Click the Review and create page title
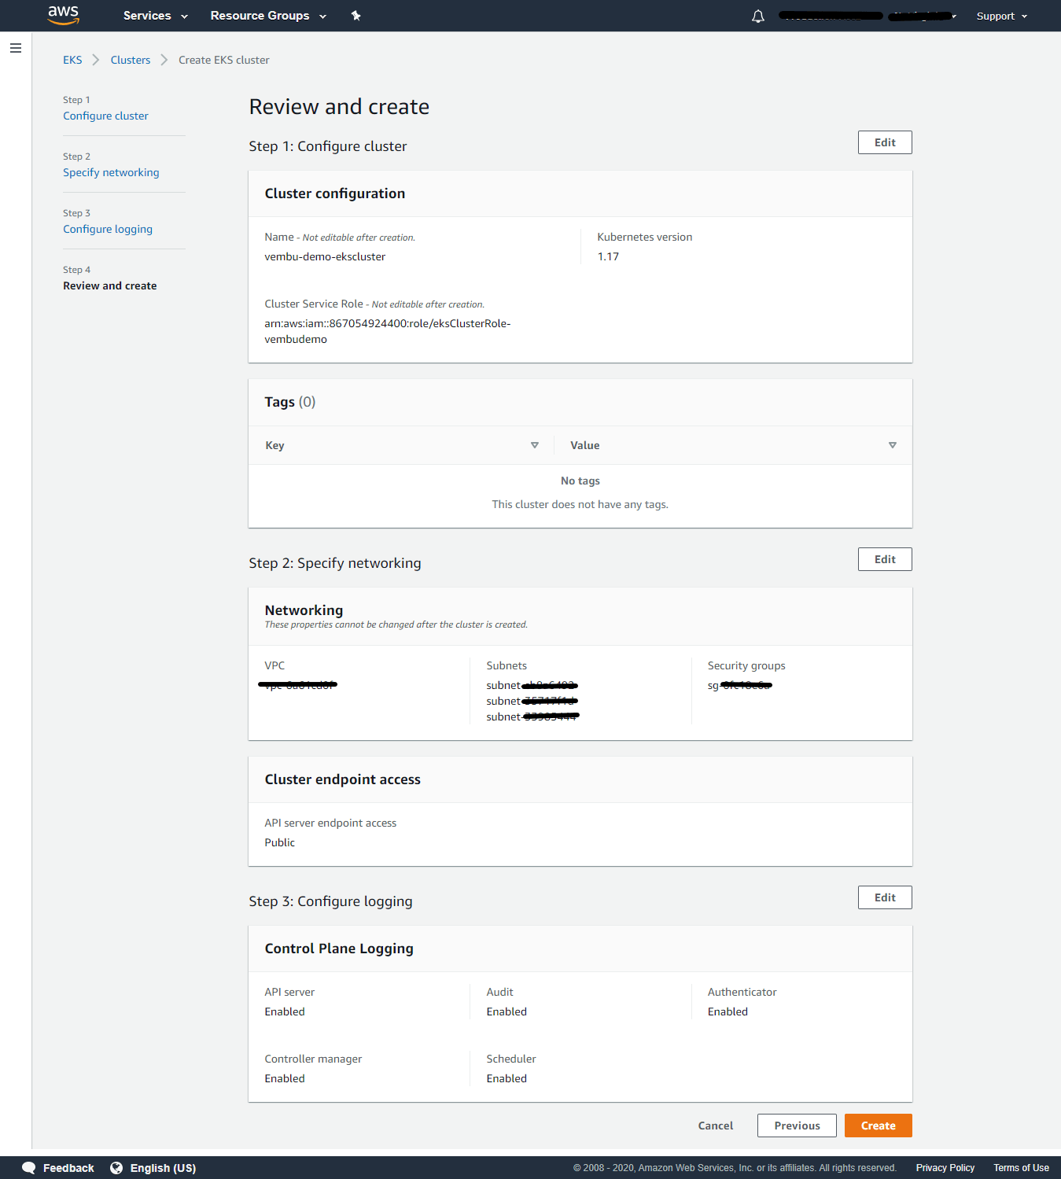1061x1179 pixels. coord(339,106)
